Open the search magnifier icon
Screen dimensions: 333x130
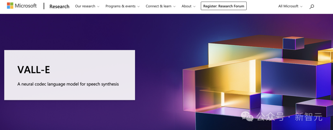(x=311, y=6)
